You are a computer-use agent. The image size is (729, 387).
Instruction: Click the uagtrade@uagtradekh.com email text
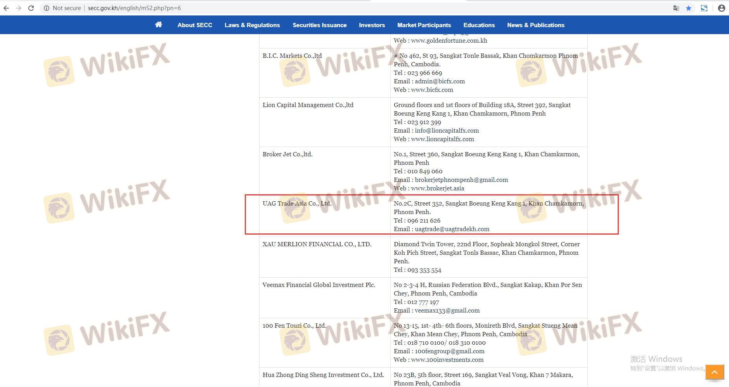[x=452, y=229]
